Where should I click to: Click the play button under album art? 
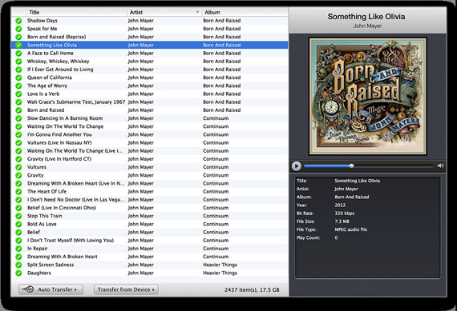pos(297,166)
